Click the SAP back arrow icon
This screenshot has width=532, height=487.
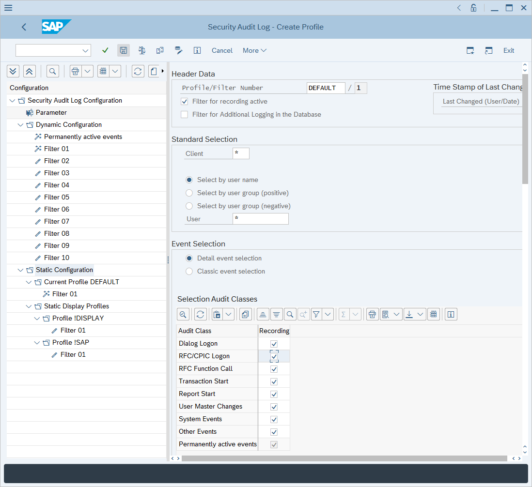24,27
